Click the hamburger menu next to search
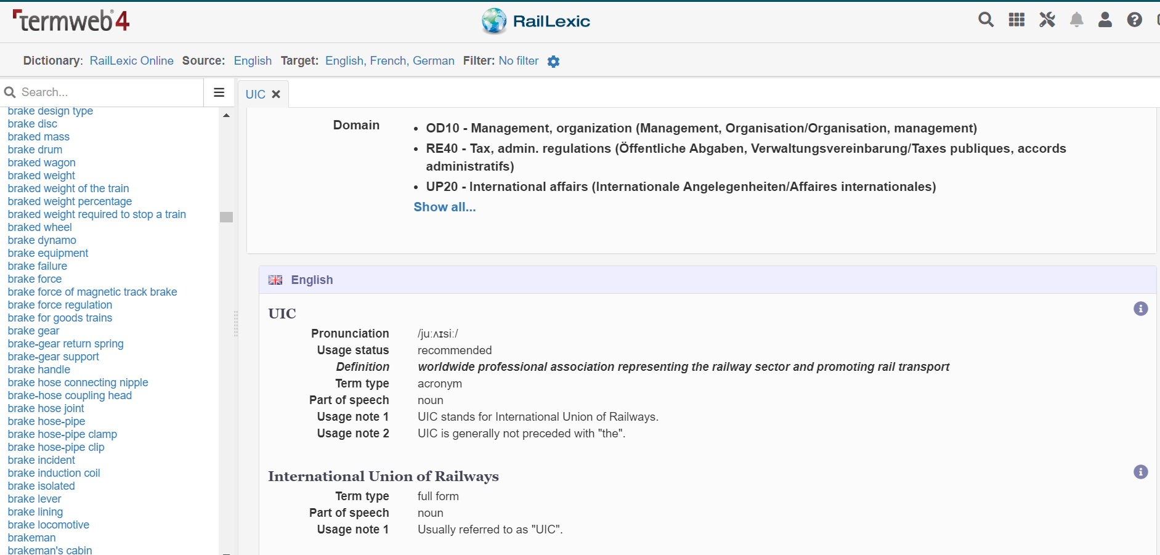Viewport: 1160px width, 555px height. pos(219,92)
